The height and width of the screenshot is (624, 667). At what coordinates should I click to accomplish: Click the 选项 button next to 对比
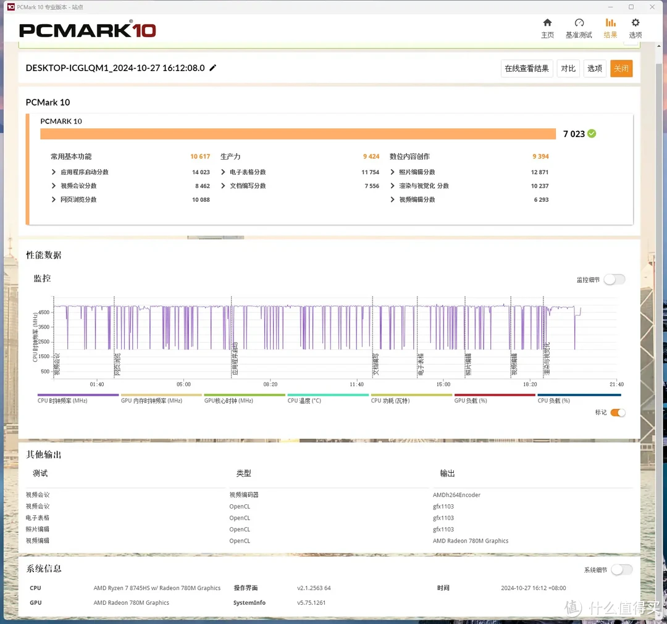tap(594, 69)
